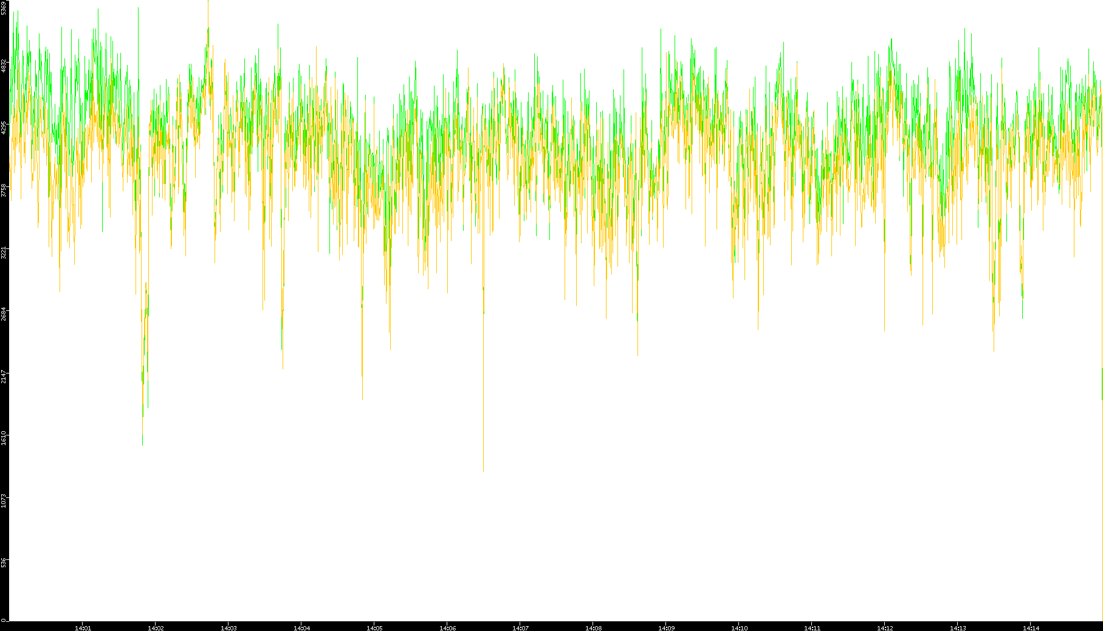This screenshot has height=631, width=1103.
Task: Click the 1073 vertical axis label
Action: pyautogui.click(x=4, y=501)
